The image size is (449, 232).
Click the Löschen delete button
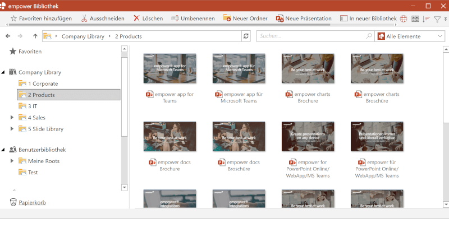pyautogui.click(x=148, y=18)
